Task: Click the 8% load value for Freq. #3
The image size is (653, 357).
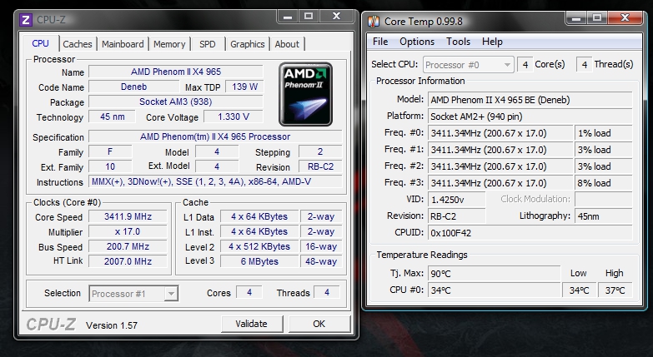Action: (x=604, y=183)
